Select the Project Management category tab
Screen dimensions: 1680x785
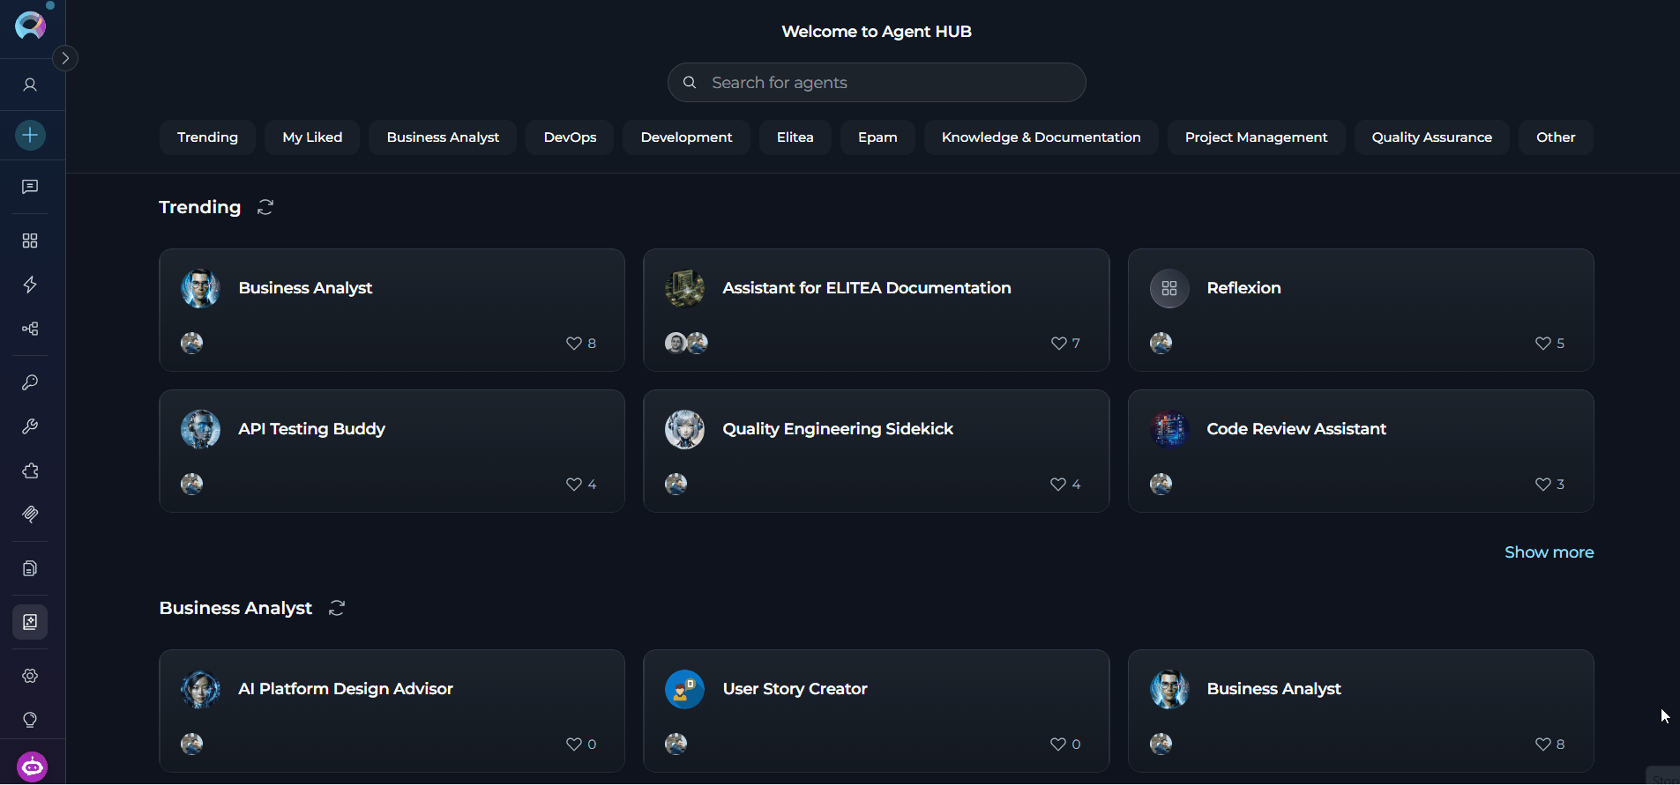(x=1256, y=137)
